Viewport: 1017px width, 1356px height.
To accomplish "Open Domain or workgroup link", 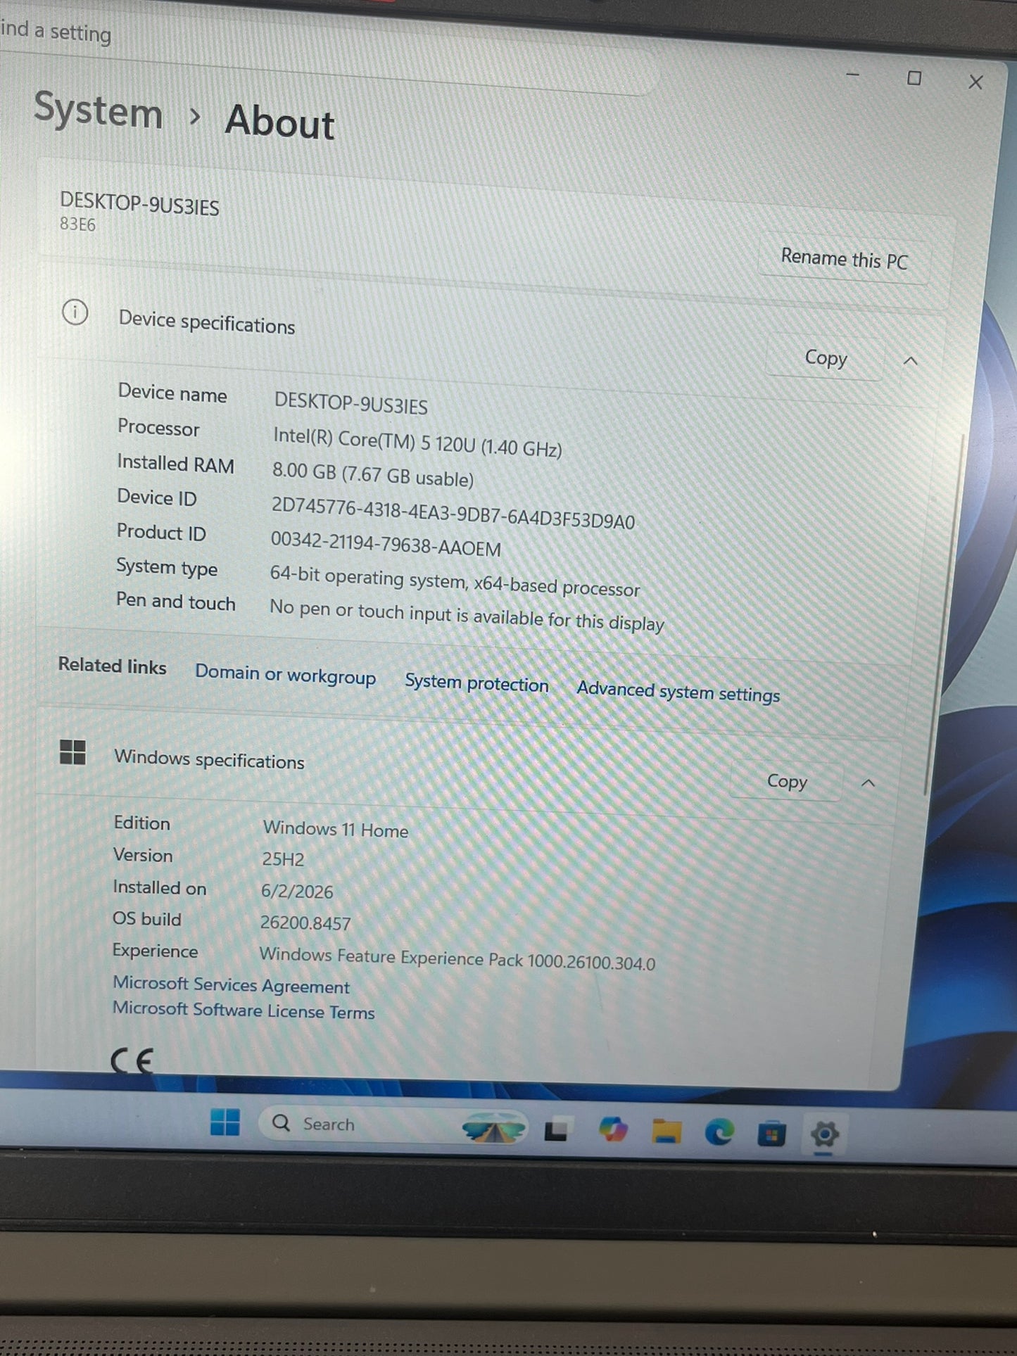I will click(285, 675).
